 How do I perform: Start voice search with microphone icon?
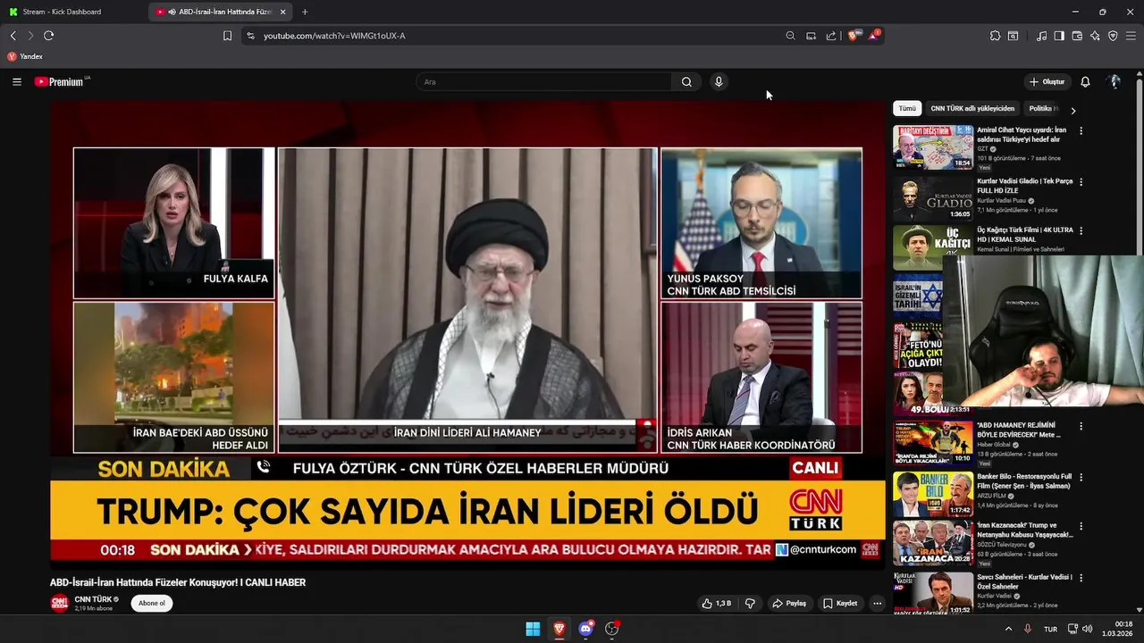coord(718,81)
